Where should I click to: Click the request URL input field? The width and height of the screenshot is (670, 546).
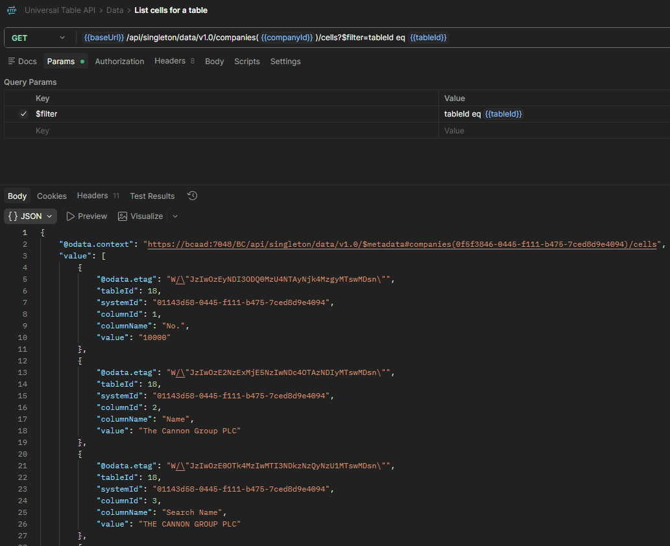click(x=372, y=38)
